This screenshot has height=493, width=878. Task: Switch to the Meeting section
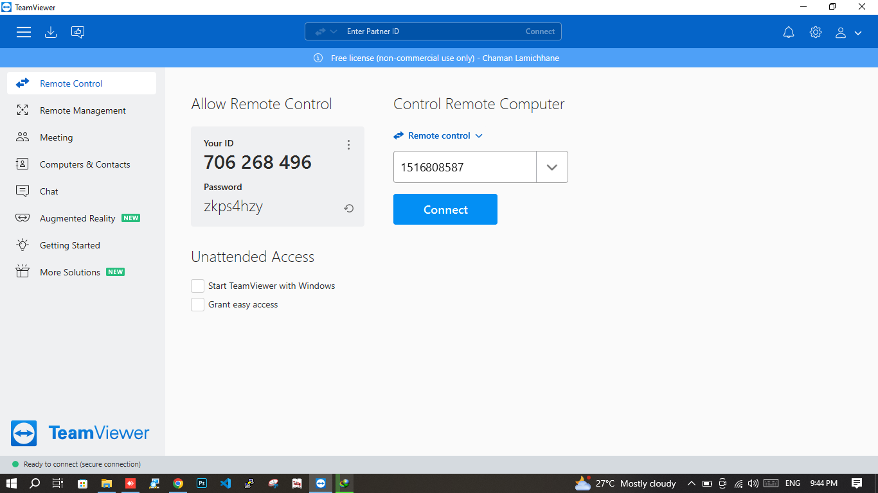tap(82, 137)
